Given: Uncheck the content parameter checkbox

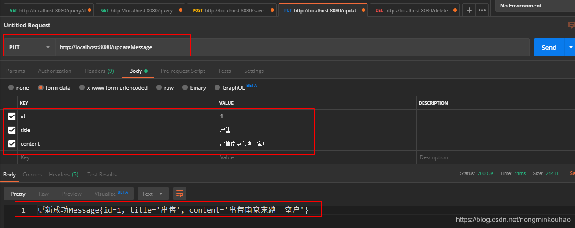Looking at the screenshot, I should (12, 144).
